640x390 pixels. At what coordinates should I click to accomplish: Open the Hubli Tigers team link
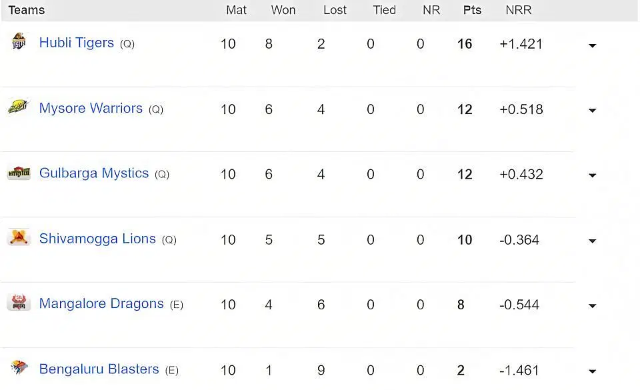pos(76,43)
